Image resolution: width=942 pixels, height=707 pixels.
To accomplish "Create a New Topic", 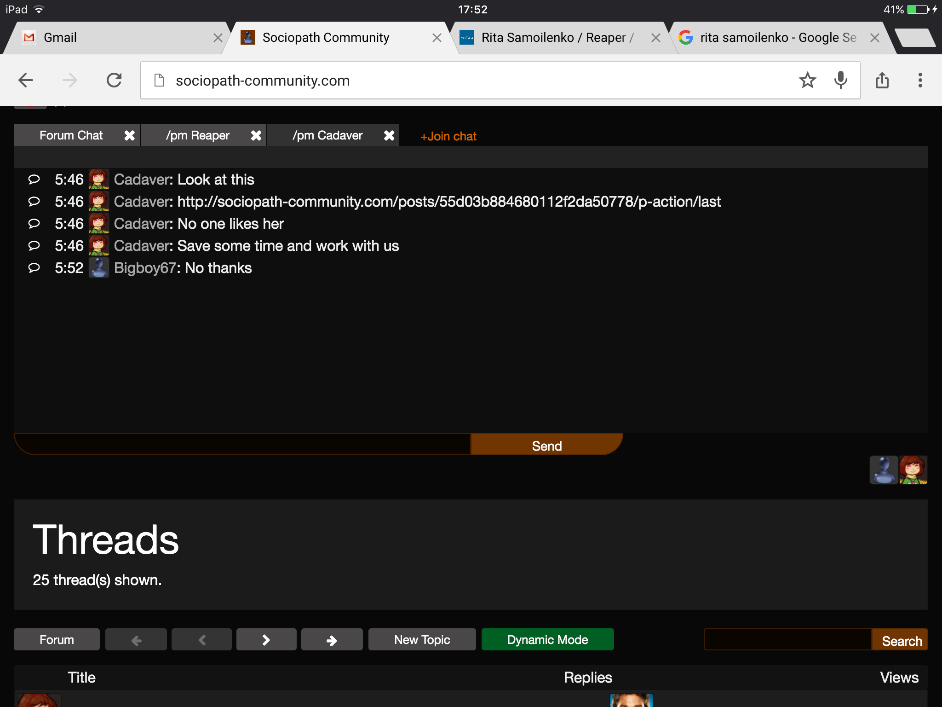I will point(422,640).
